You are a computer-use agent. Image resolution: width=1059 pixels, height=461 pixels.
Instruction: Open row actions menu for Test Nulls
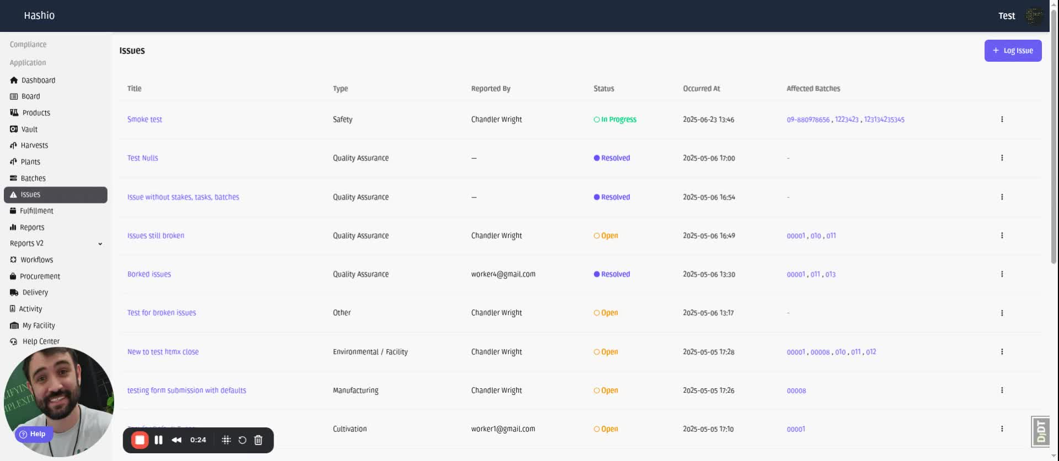pos(1002,158)
